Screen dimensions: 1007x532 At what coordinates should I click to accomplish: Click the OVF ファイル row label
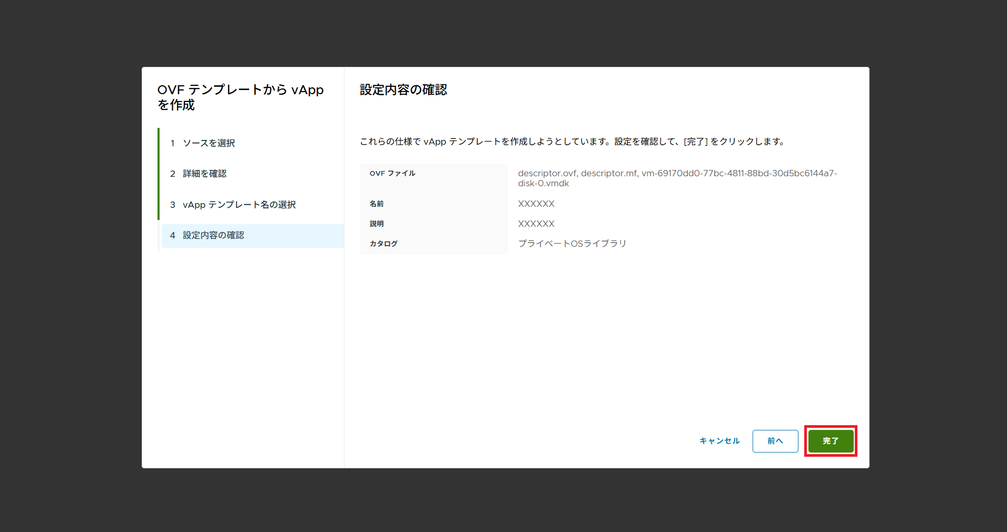coord(392,173)
